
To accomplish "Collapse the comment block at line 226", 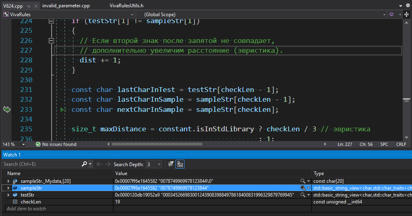I will point(51,41).
